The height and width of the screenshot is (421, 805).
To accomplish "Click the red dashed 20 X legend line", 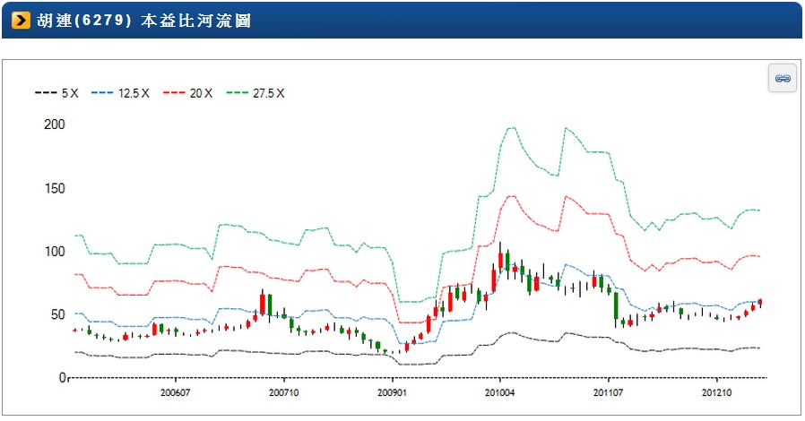I will coord(174,93).
